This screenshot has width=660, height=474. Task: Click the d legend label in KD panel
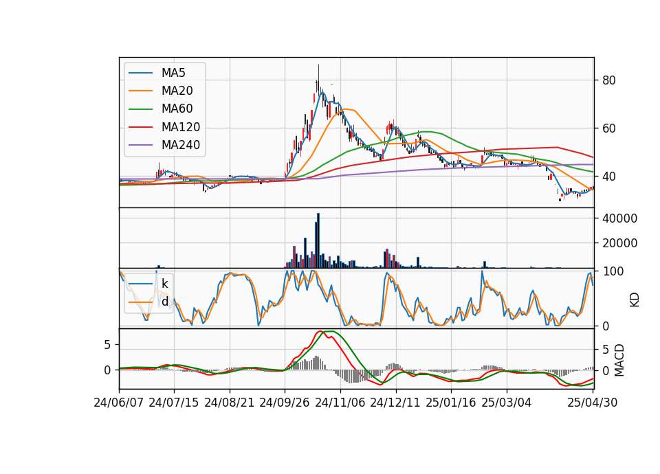point(165,302)
